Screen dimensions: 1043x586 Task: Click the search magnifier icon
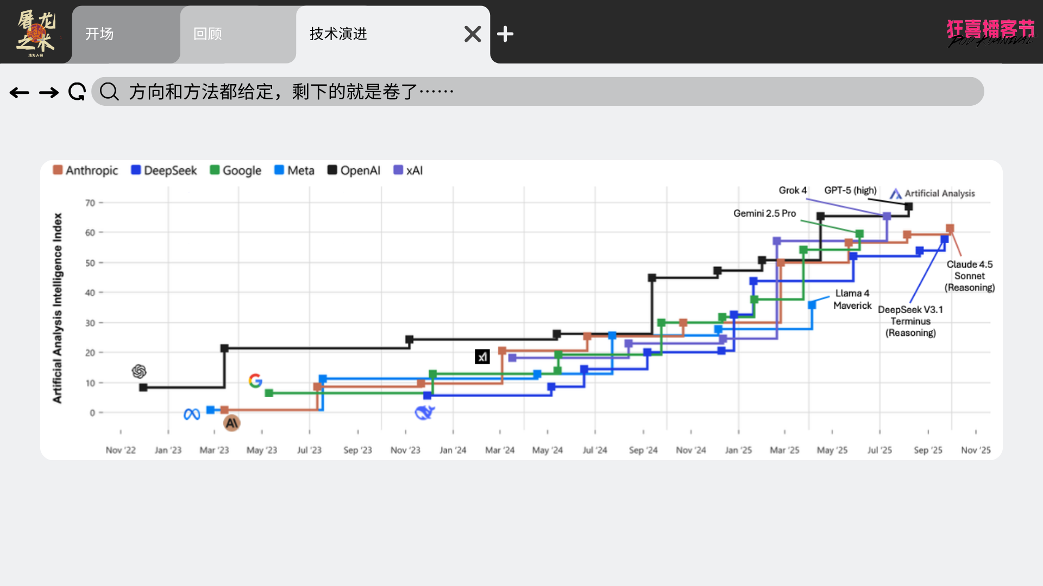[x=109, y=92]
